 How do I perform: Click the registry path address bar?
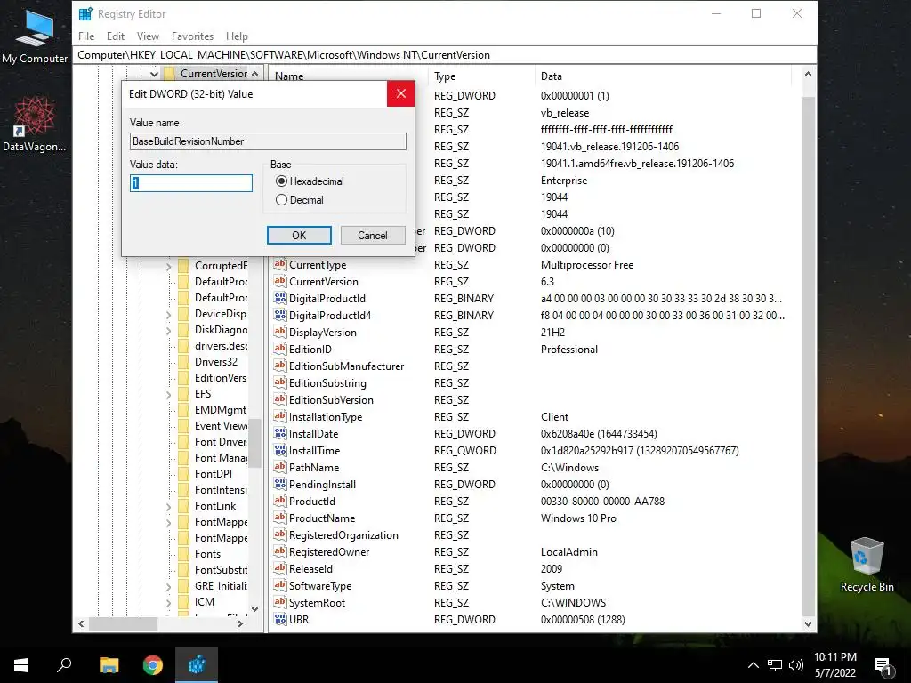[445, 55]
